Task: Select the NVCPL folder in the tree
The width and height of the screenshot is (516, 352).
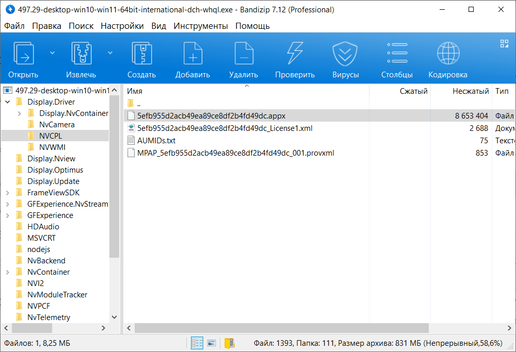Action: pyautogui.click(x=51, y=136)
